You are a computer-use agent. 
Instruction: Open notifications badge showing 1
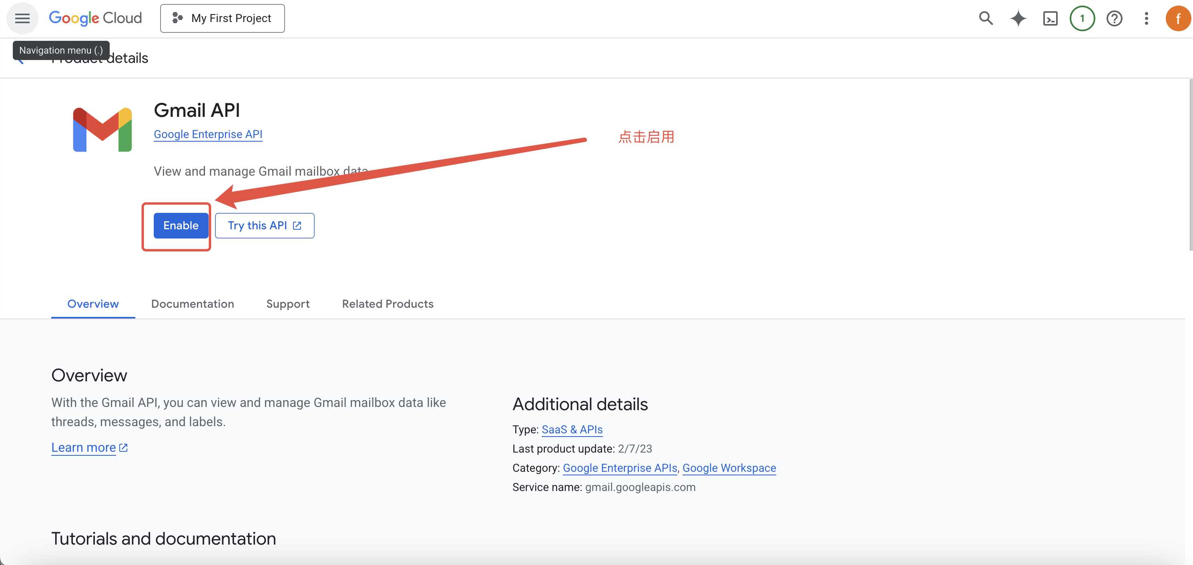click(1082, 18)
